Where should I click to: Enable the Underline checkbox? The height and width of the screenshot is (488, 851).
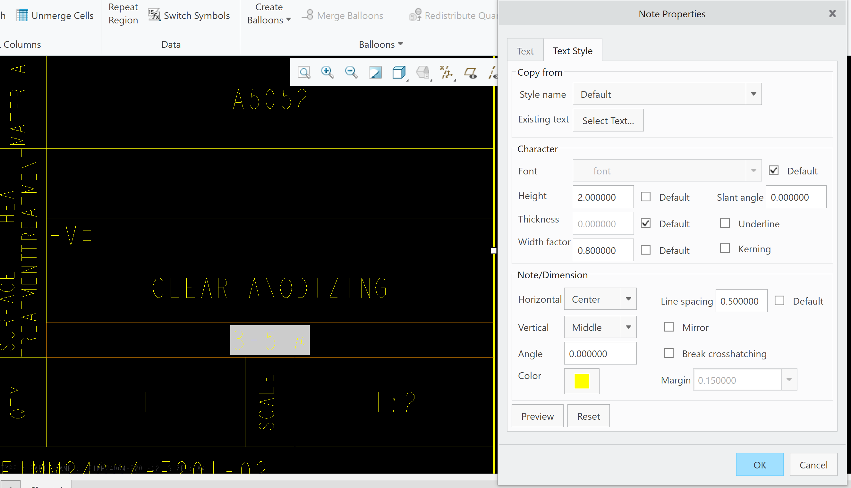point(725,223)
